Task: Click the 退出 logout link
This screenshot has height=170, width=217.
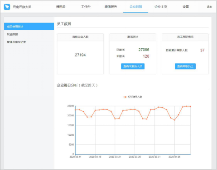Action: 209,7
